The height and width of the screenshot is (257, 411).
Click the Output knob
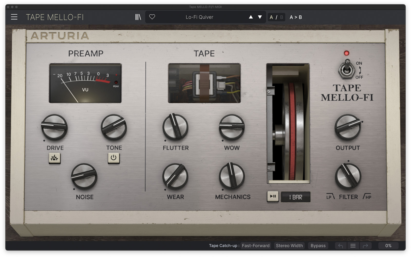[x=348, y=127]
